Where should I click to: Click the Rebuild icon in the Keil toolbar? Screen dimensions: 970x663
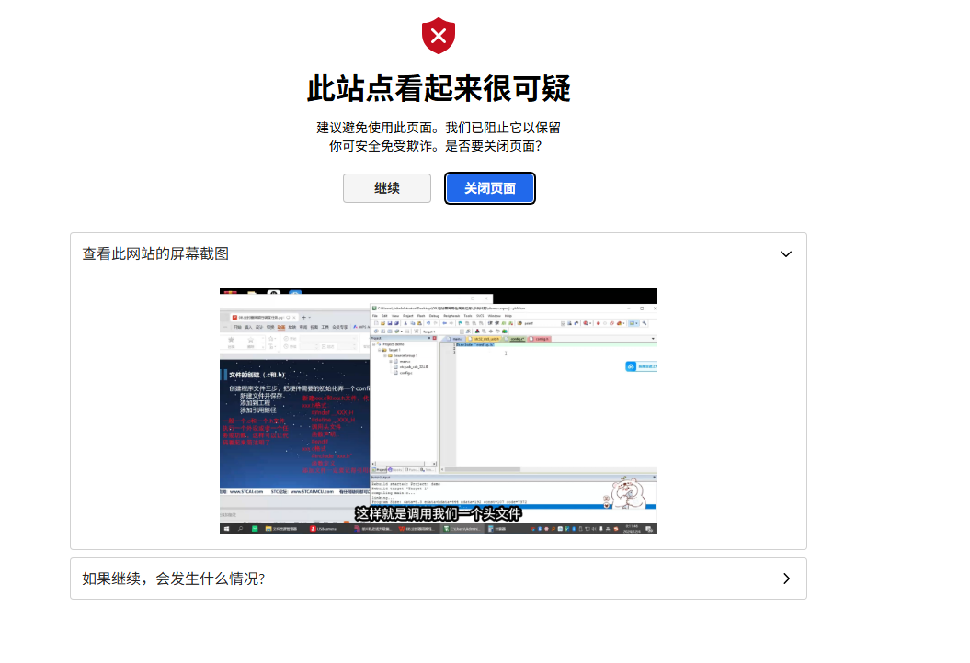[x=389, y=331]
